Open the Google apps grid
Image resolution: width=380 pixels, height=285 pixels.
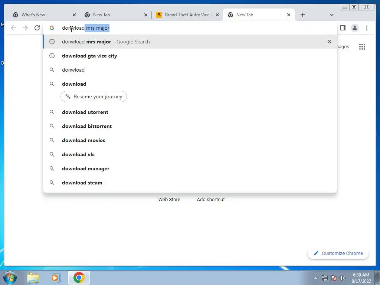click(362, 46)
